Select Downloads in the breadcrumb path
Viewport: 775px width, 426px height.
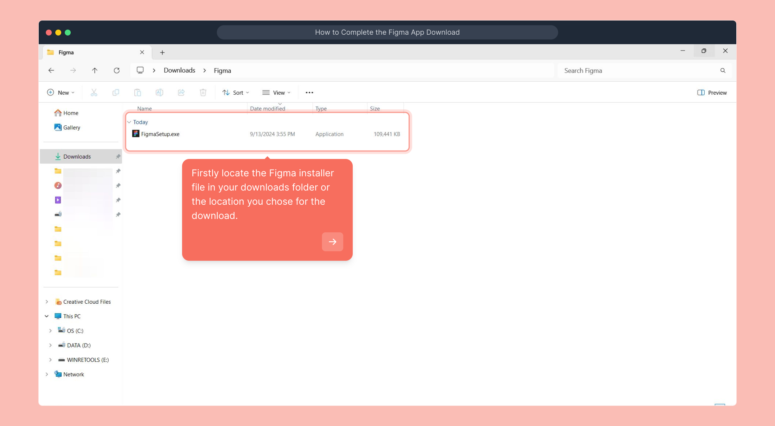179,70
